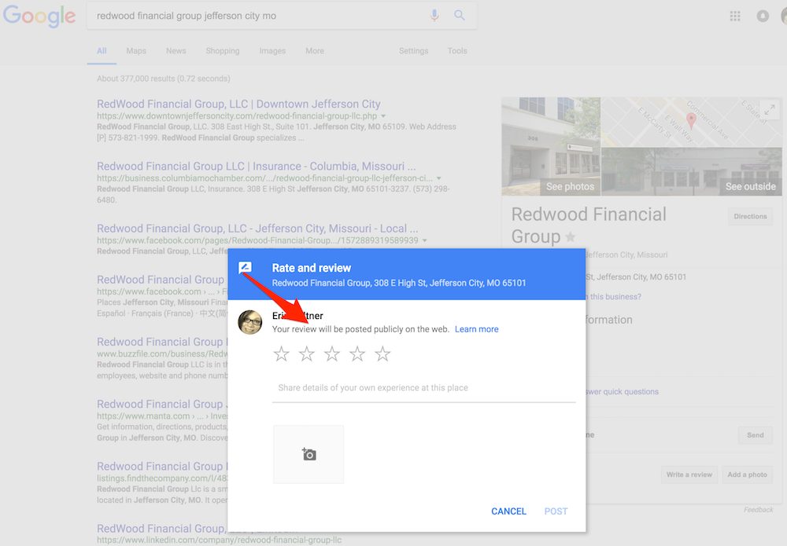Select the fourth rating star

coord(357,354)
